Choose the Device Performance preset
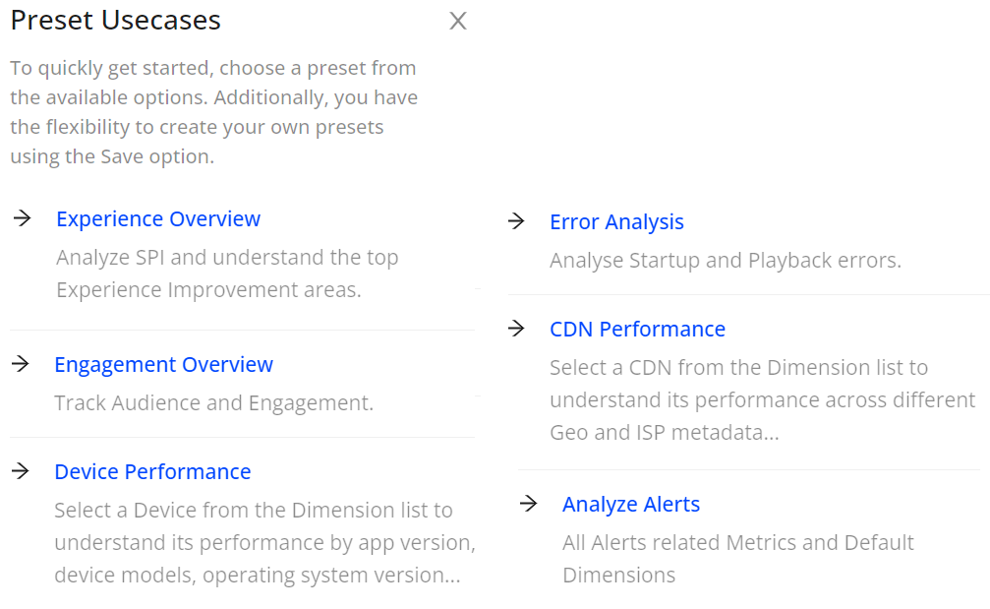 (152, 471)
